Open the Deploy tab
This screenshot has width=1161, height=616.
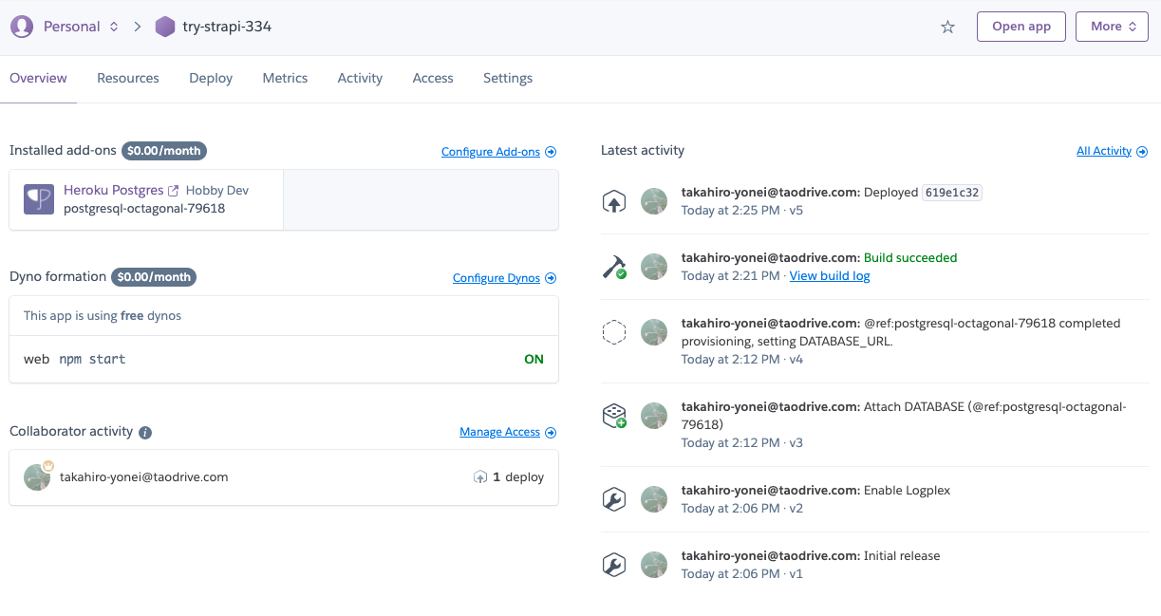pyautogui.click(x=210, y=78)
